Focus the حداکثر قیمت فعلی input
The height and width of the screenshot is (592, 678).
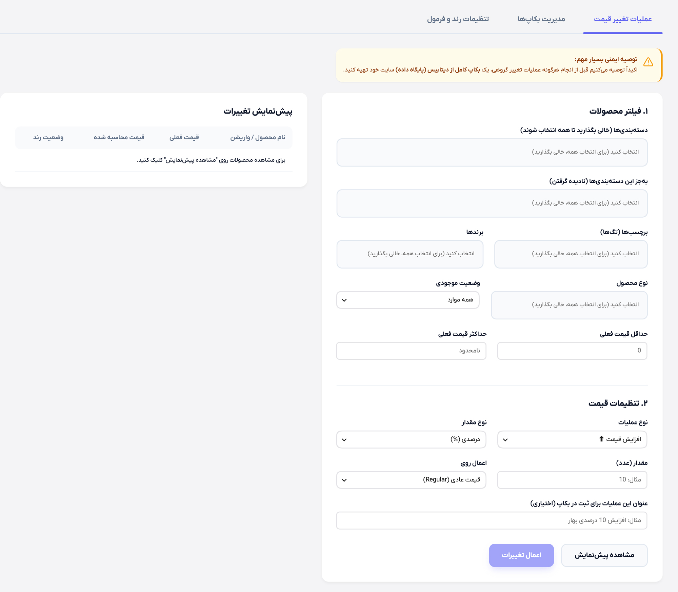tap(411, 351)
